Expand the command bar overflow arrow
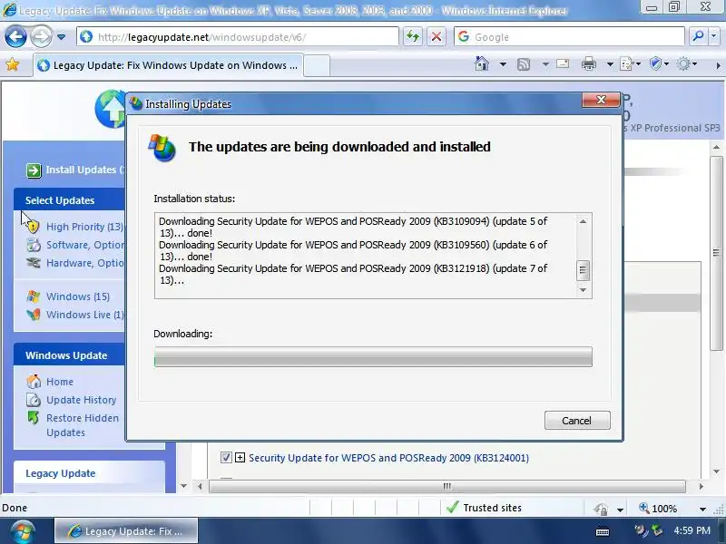This screenshot has height=544, width=726. pyautogui.click(x=718, y=65)
